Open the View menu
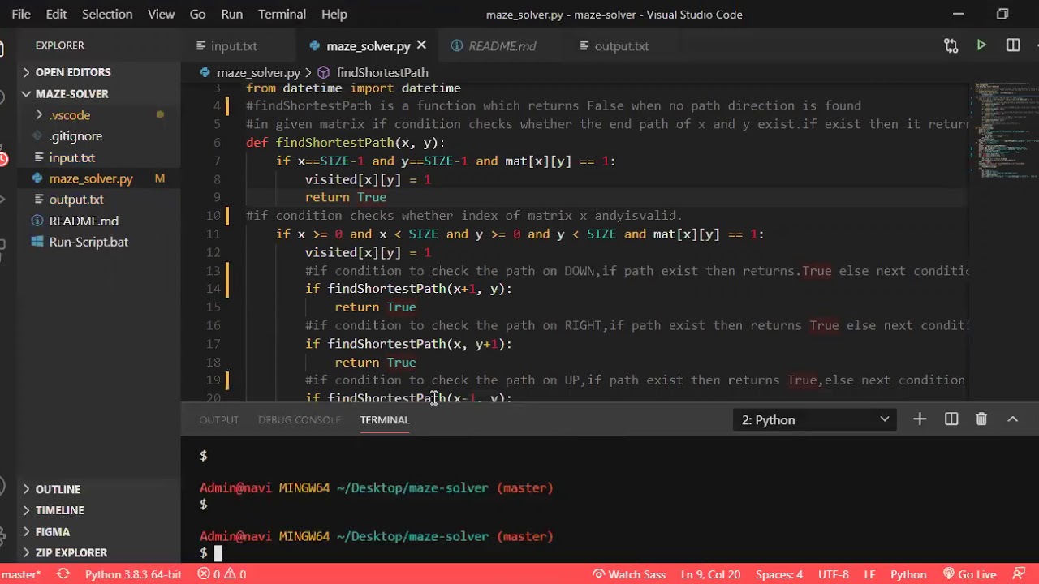 [x=161, y=14]
